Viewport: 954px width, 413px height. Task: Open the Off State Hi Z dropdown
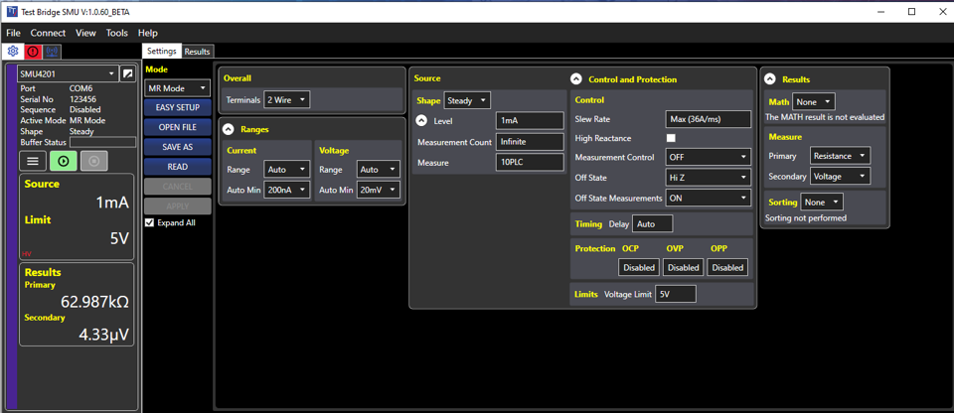(709, 177)
